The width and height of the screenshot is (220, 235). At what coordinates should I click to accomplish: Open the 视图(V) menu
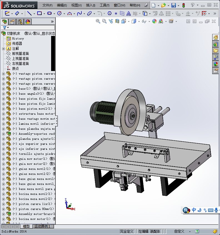76,5
